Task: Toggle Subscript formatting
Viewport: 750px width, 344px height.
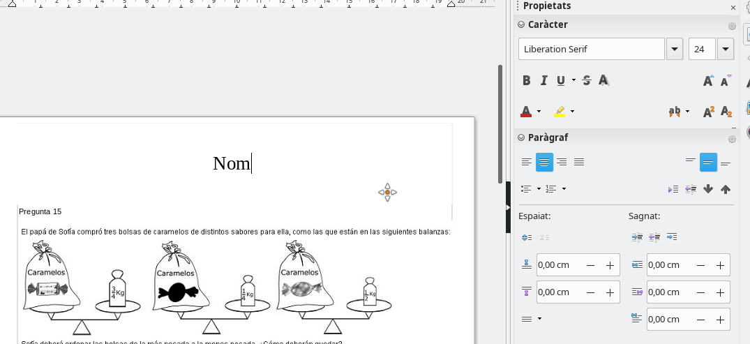Action: 726,112
